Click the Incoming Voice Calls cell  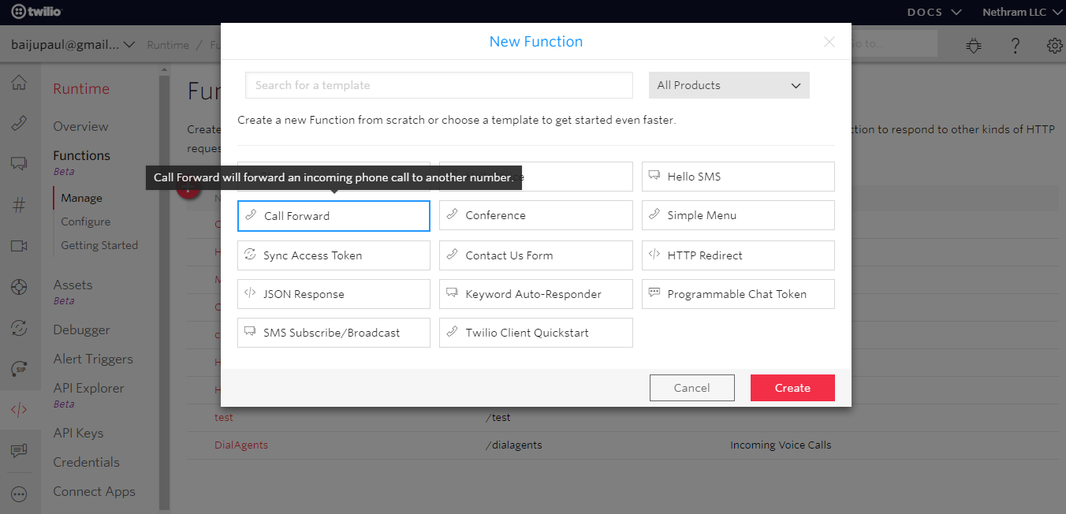pyautogui.click(x=781, y=445)
